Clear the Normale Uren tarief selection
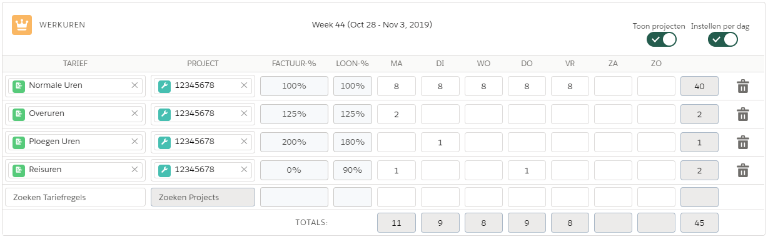This screenshot has width=768, height=237. (134, 86)
